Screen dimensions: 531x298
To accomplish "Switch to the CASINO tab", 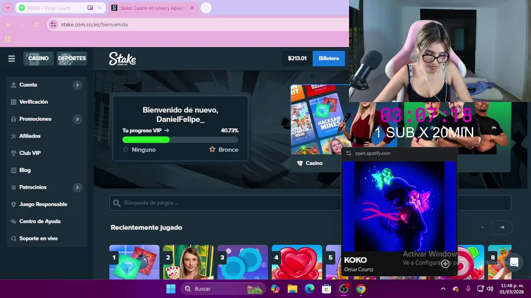I will 39,58.
